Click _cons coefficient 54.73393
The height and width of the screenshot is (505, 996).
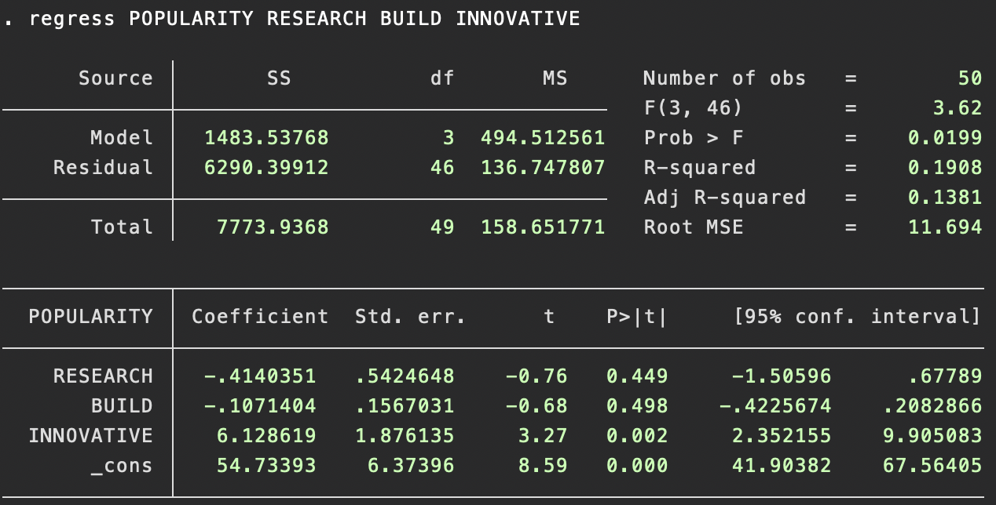click(x=266, y=466)
